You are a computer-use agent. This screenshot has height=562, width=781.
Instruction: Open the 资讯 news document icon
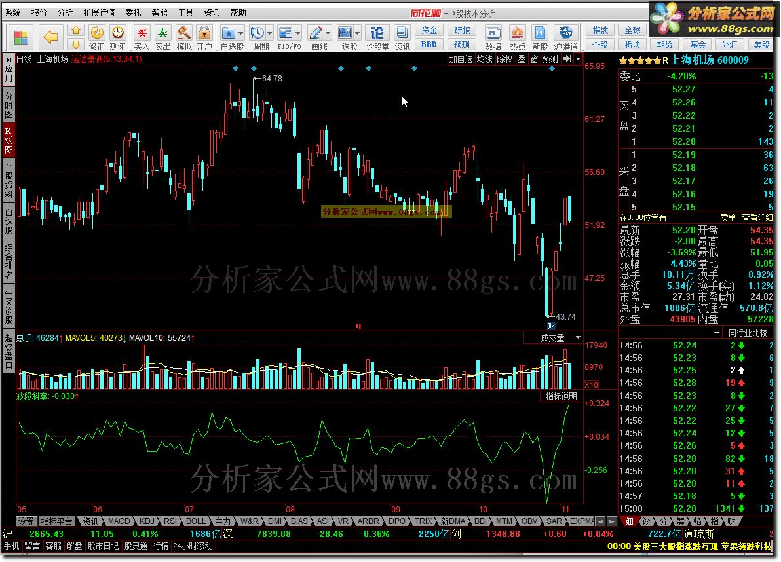click(402, 38)
